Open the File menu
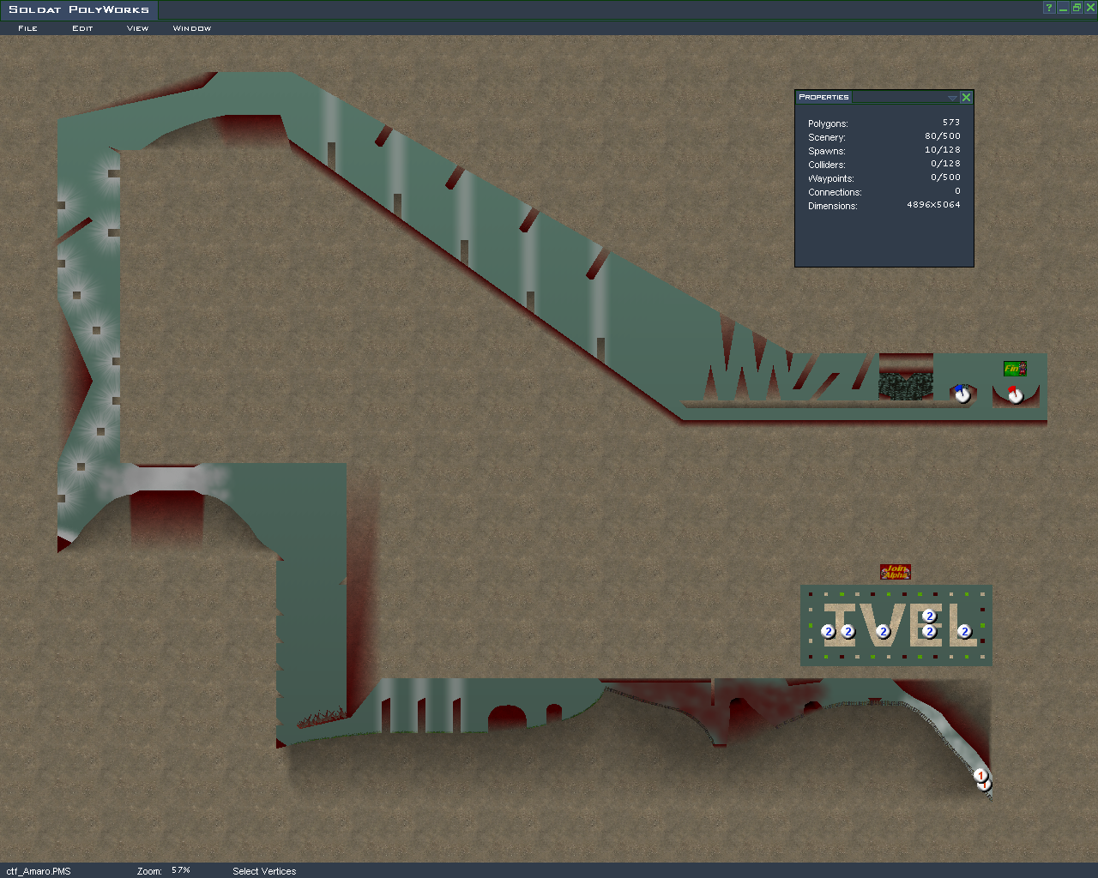1098x878 pixels. pyautogui.click(x=27, y=28)
